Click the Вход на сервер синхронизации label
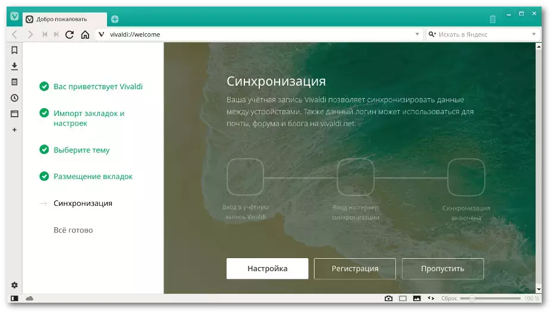Screen dimensions: 553x314 (356, 212)
